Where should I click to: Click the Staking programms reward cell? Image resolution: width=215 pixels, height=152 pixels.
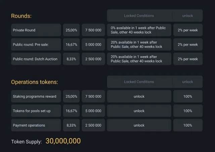36,97
